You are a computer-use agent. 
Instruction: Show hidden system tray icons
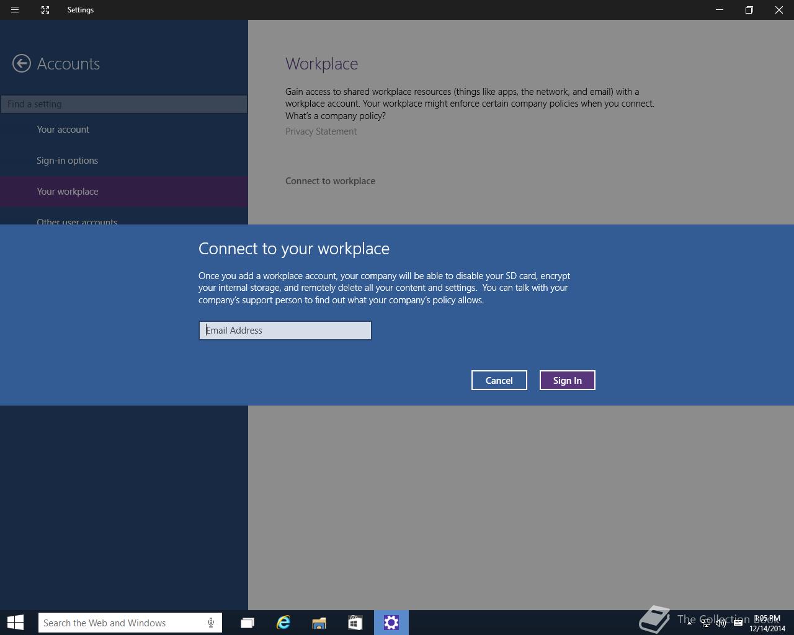click(689, 623)
